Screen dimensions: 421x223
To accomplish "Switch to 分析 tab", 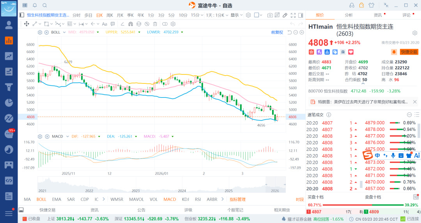I will [x=349, y=15].
